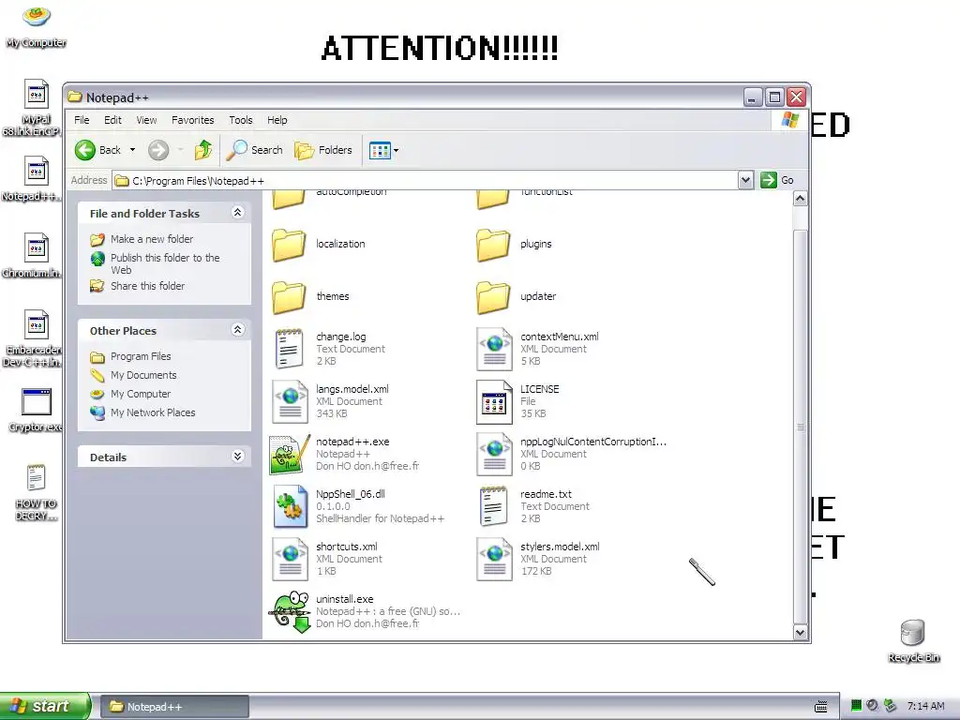The width and height of the screenshot is (960, 720).
Task: Open the localization folder icon
Action: pos(289,245)
